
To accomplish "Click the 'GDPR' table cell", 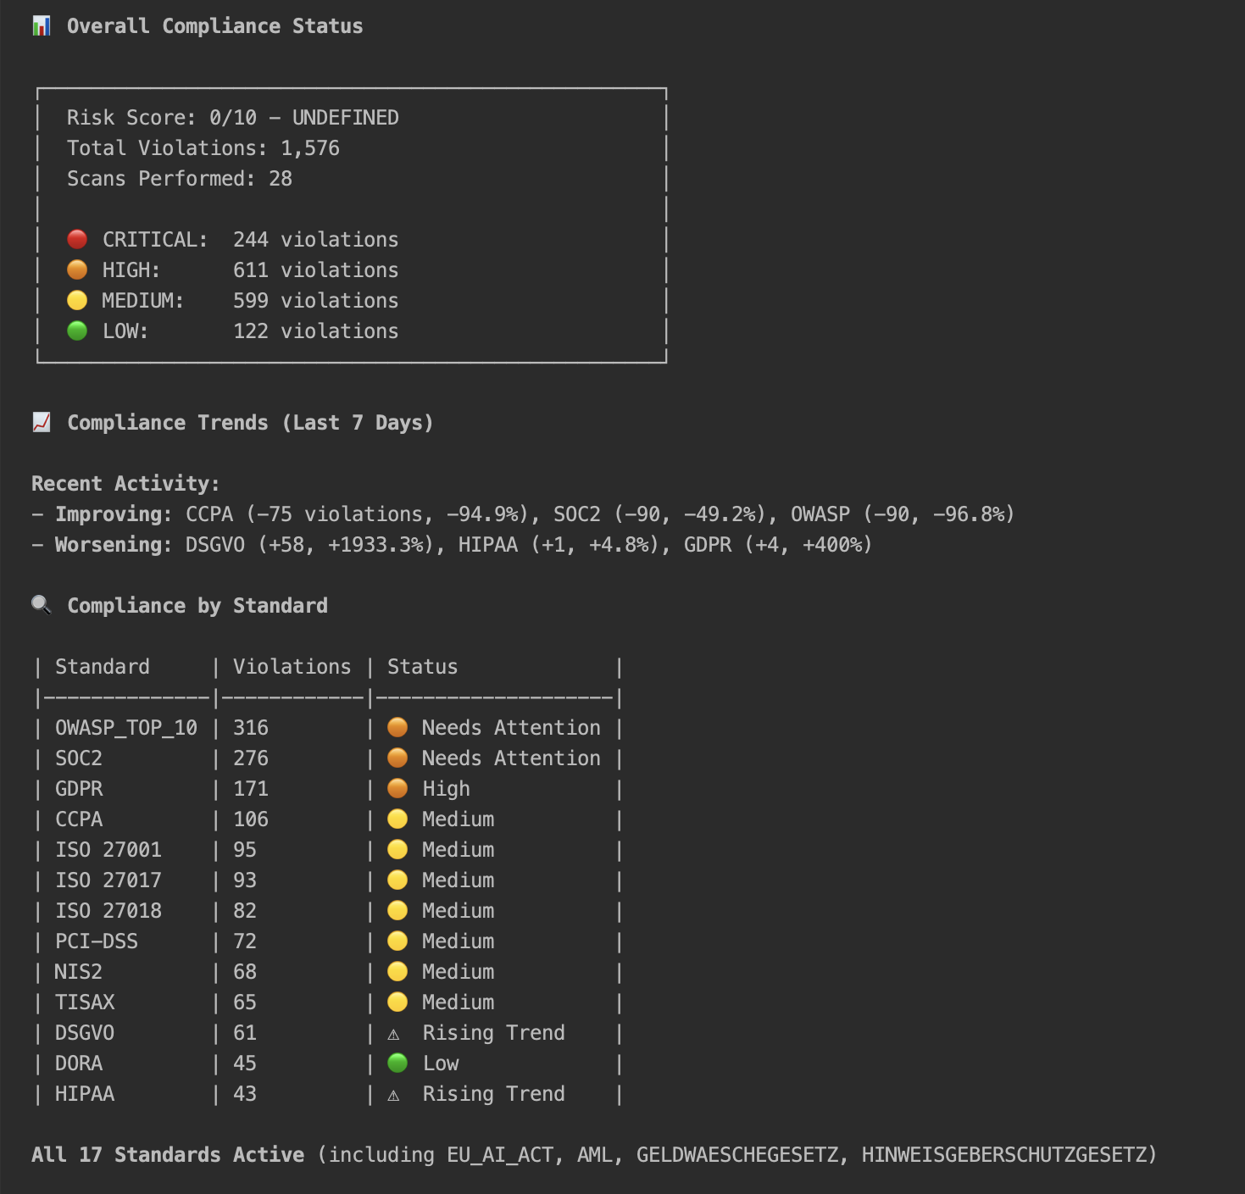I will [x=79, y=789].
